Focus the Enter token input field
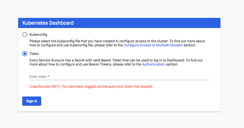 coord(119,77)
